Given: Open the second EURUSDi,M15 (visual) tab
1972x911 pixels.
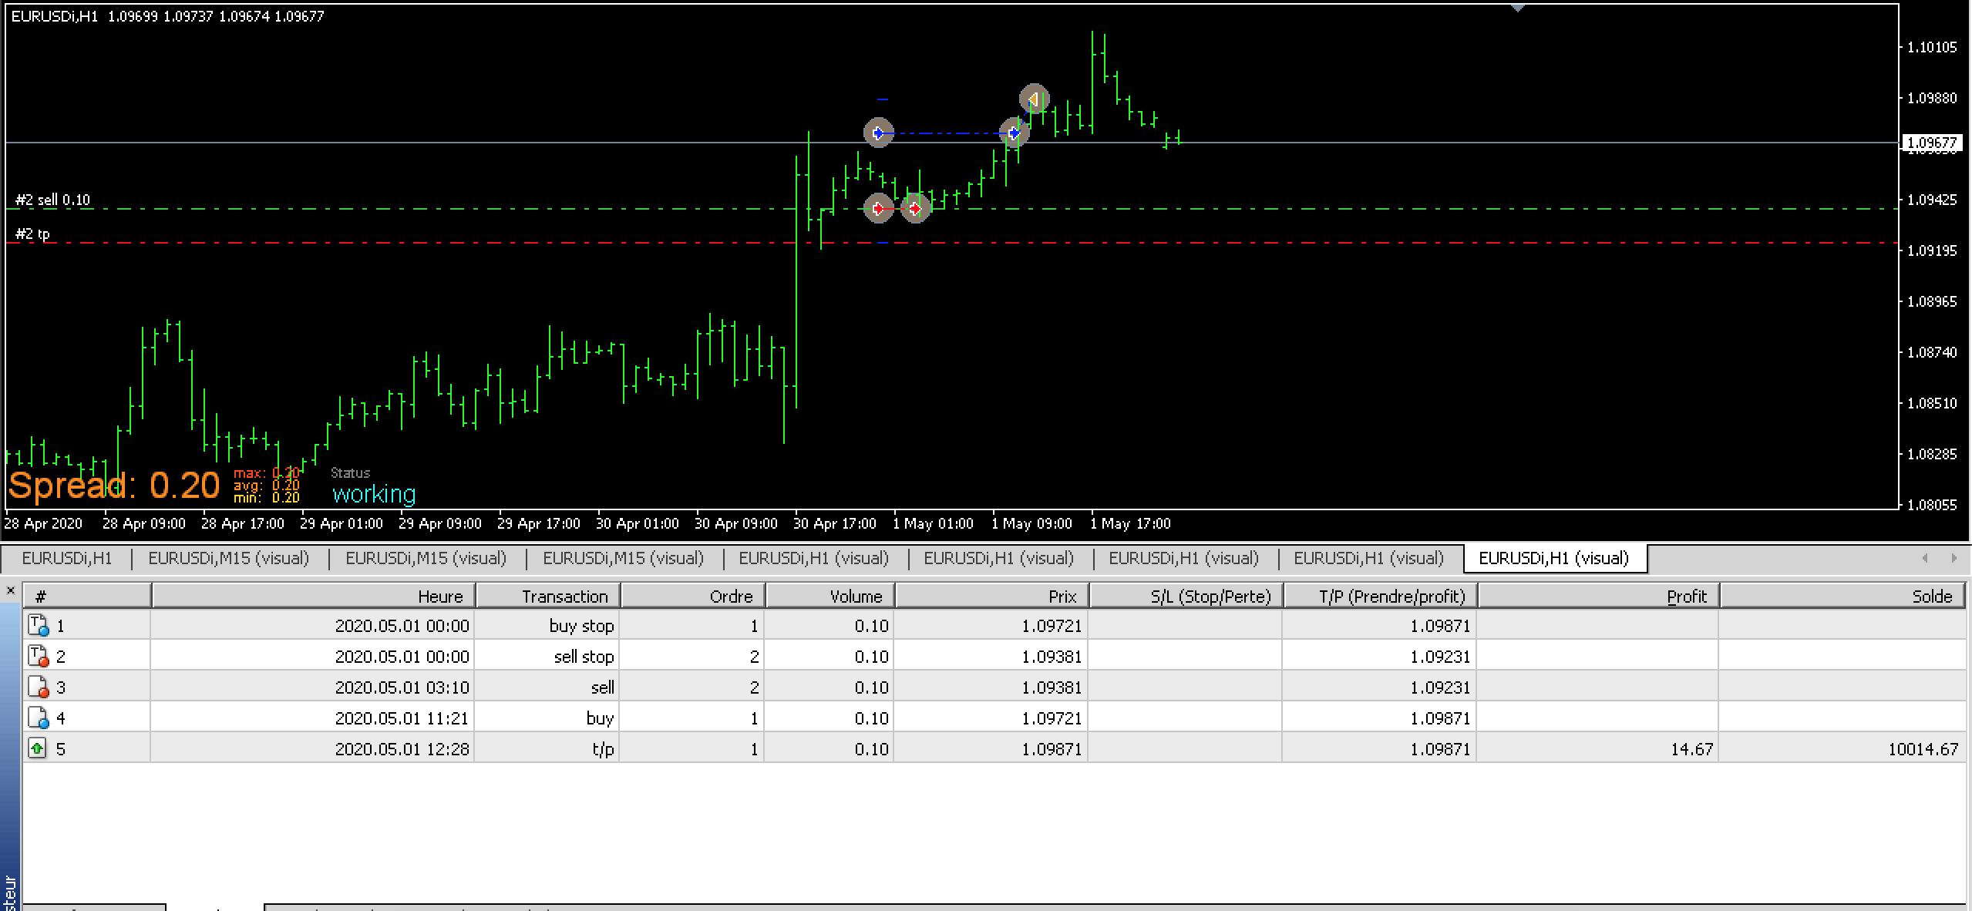Looking at the screenshot, I should tap(426, 558).
